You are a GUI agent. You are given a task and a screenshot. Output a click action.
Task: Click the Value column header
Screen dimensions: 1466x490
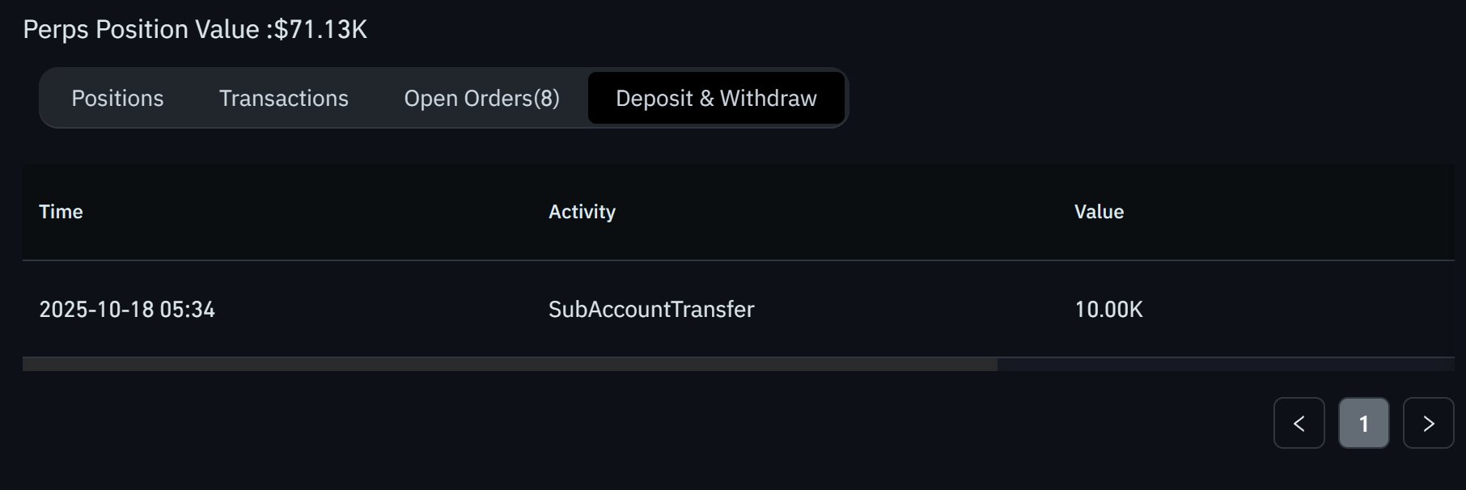click(1099, 212)
